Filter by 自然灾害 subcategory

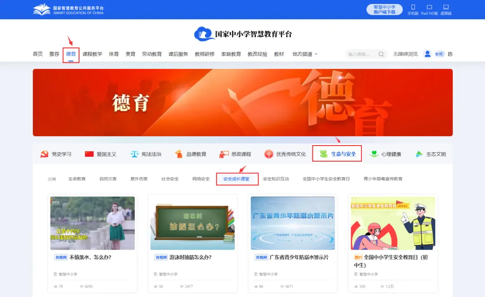click(108, 179)
